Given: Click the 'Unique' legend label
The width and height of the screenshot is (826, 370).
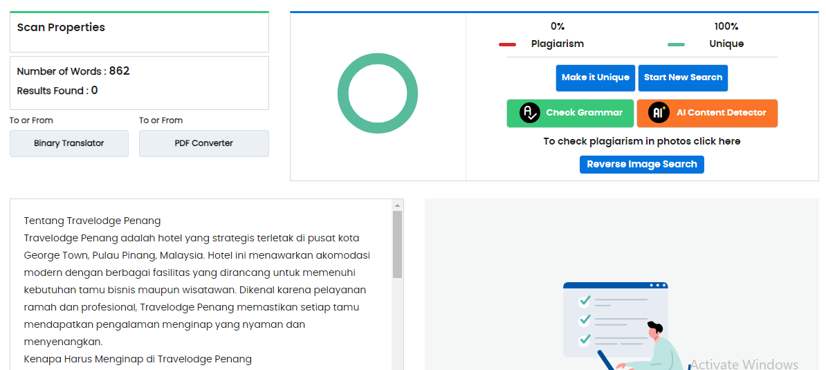Looking at the screenshot, I should (726, 44).
